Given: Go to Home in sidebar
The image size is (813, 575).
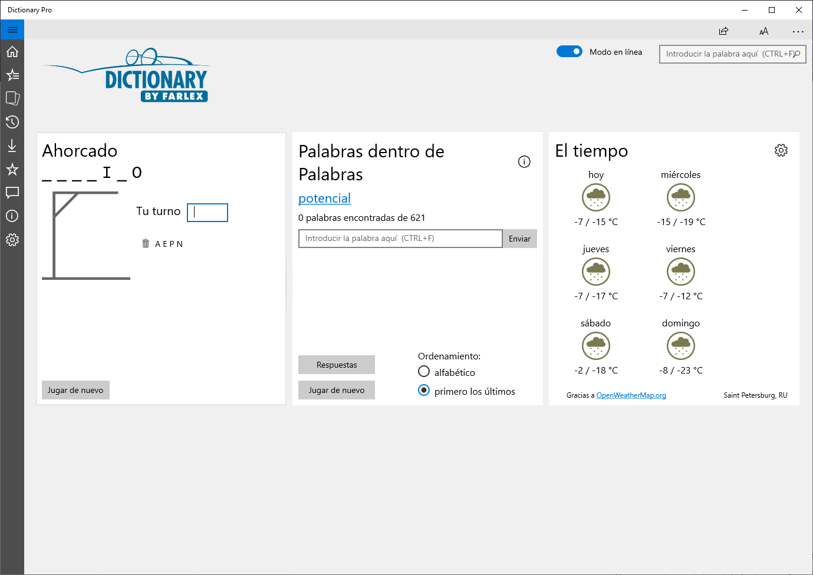Looking at the screenshot, I should tap(12, 52).
